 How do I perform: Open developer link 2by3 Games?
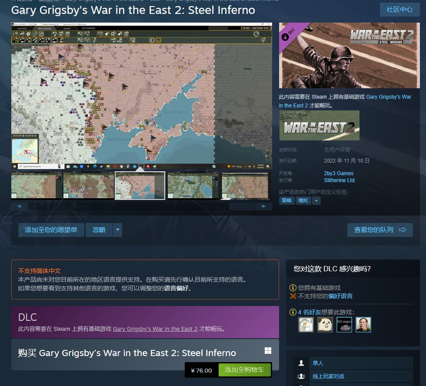coord(339,173)
